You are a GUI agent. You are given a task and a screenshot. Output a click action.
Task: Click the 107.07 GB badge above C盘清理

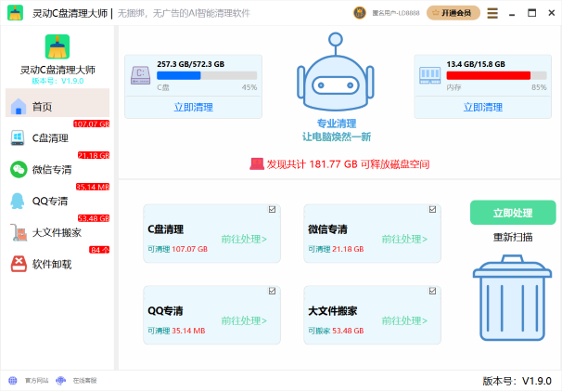[x=92, y=124]
